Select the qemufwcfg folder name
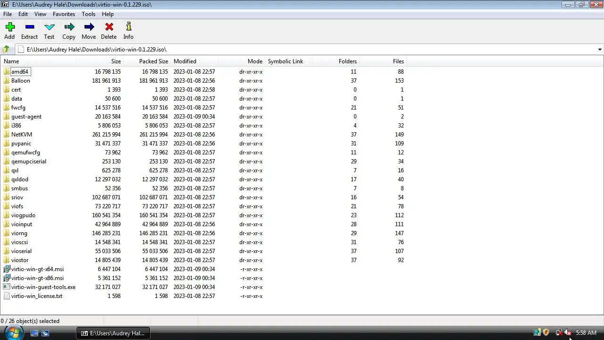 (25, 153)
